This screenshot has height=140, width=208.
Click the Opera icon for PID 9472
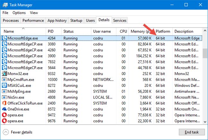4,115
